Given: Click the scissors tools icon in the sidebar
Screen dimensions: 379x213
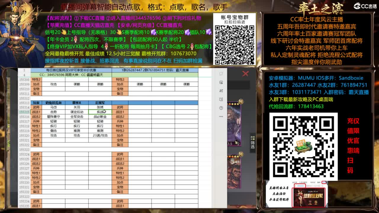Looking at the screenshot, I should tap(221, 91).
